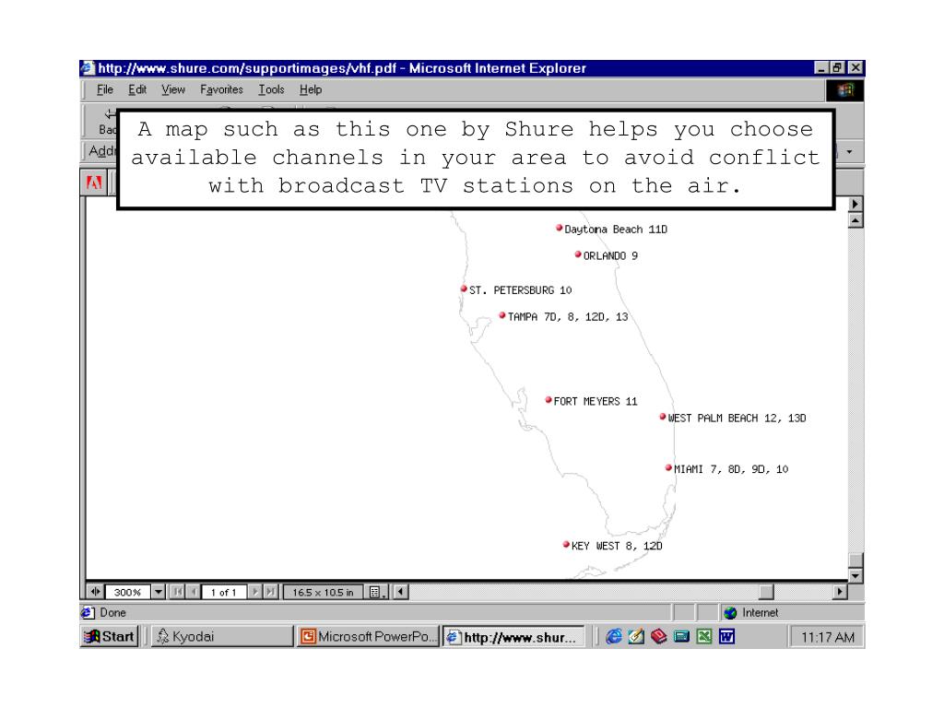Click the calculator quick launch icon
This screenshot has height=708, width=944.
[681, 636]
